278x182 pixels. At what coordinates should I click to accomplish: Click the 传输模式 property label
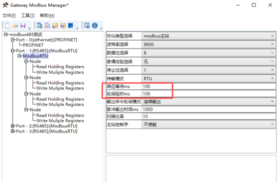(115, 78)
